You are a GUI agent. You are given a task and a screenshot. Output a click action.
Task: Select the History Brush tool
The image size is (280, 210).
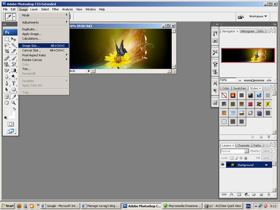14,64
